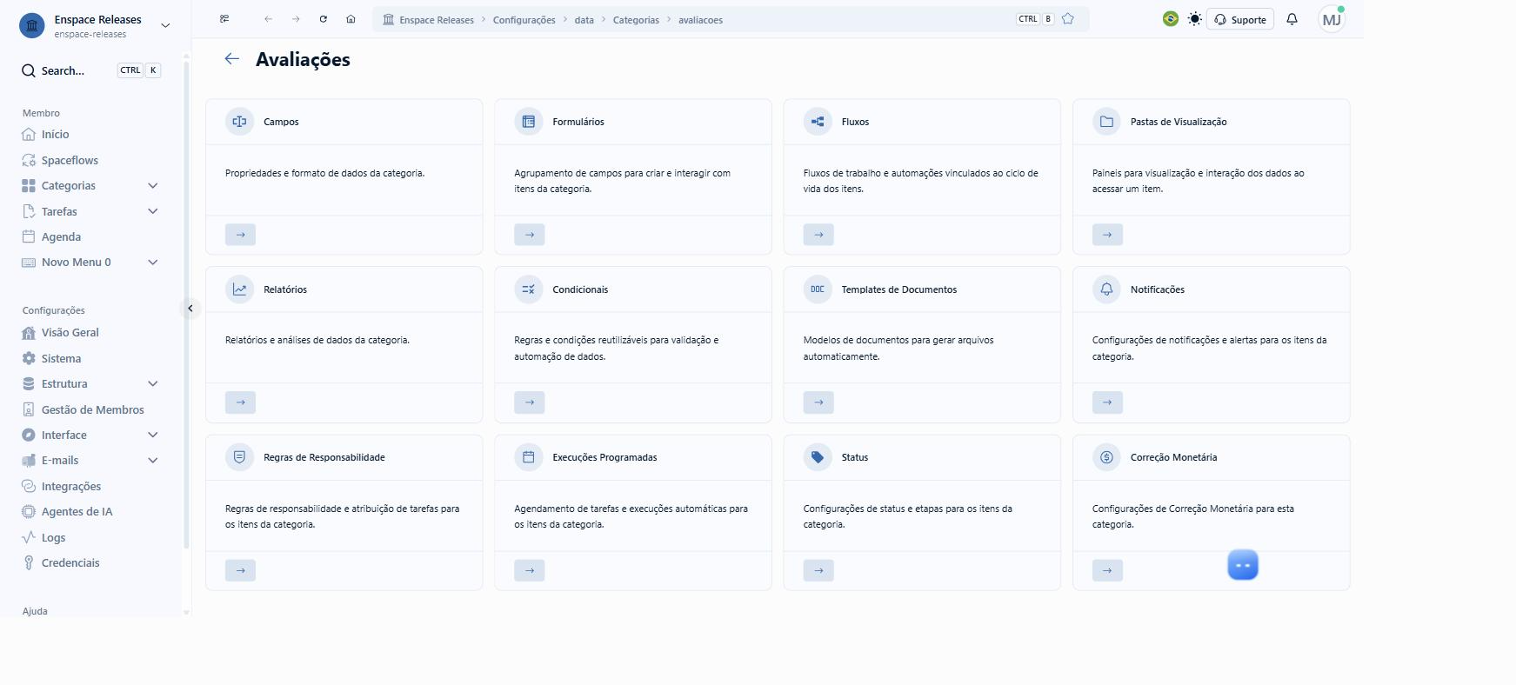Open Notificações via its arrow button

tap(1107, 402)
